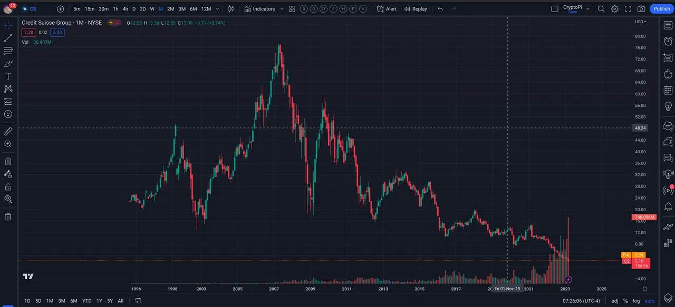Open the indicator templates grid icon
The height and width of the screenshot is (307, 675).
pyautogui.click(x=292, y=9)
